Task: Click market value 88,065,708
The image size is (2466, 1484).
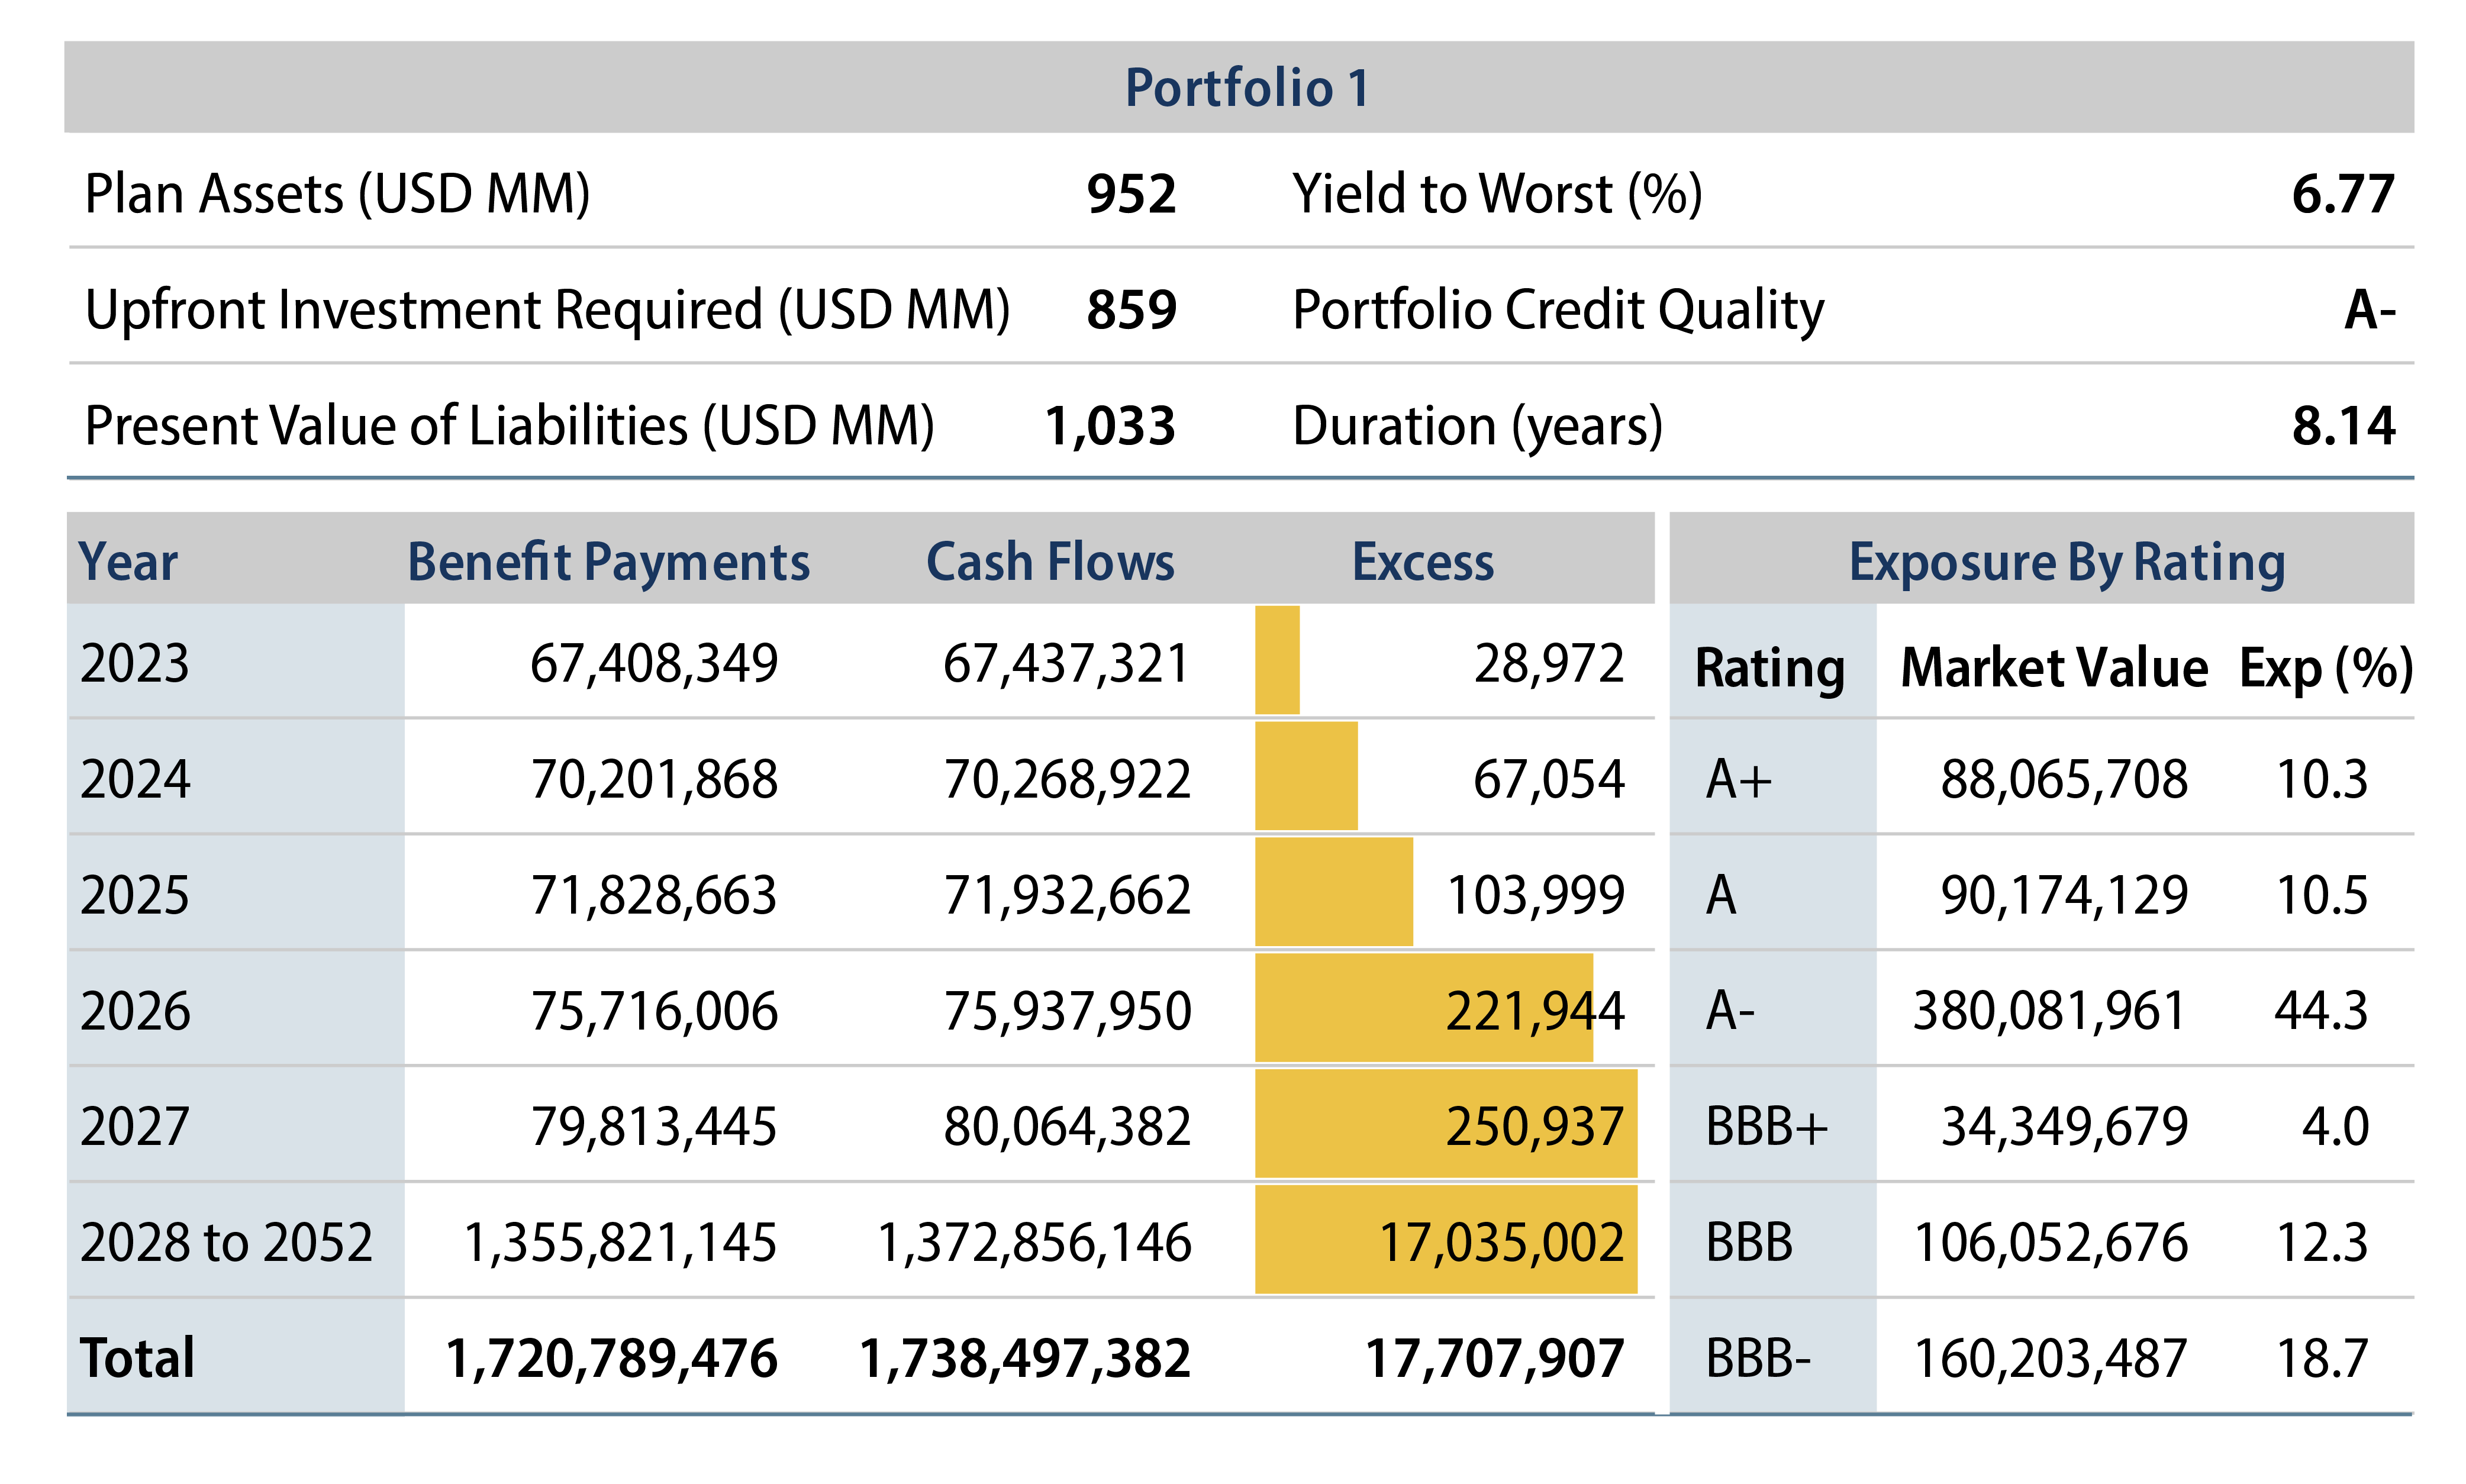Action: 2064,780
